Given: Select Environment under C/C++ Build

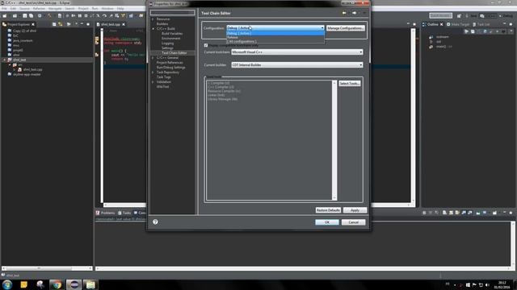Looking at the screenshot, I should click(x=170, y=39).
